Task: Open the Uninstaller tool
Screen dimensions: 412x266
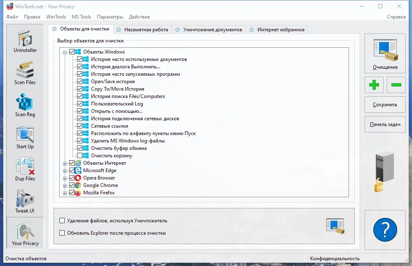Action: pos(25,41)
